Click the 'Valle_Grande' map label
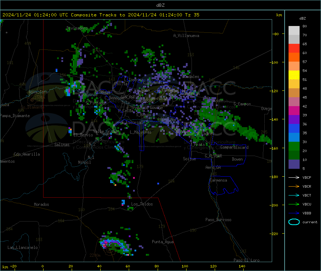321x271 pixels. [x=106, y=131]
